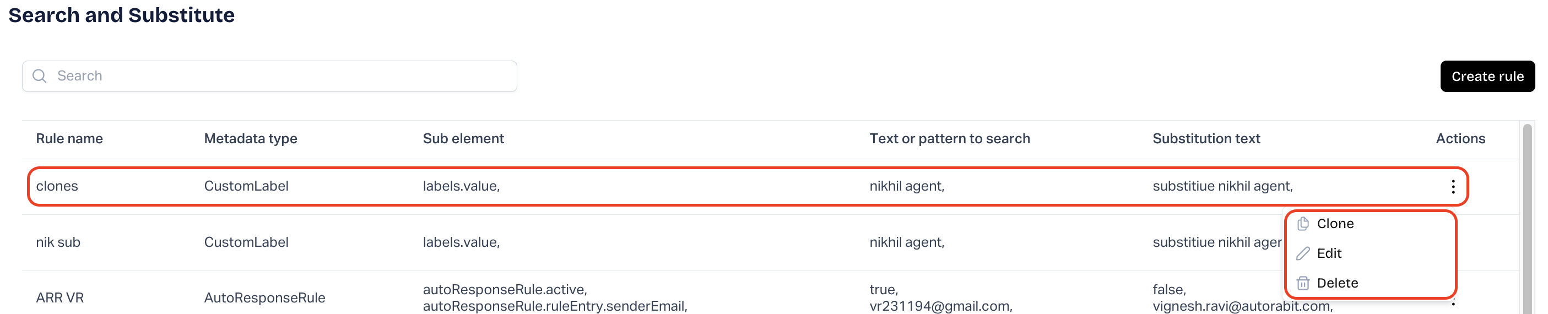Select the Edit text in actions menu
The width and height of the screenshot is (1548, 314).
tap(1329, 253)
